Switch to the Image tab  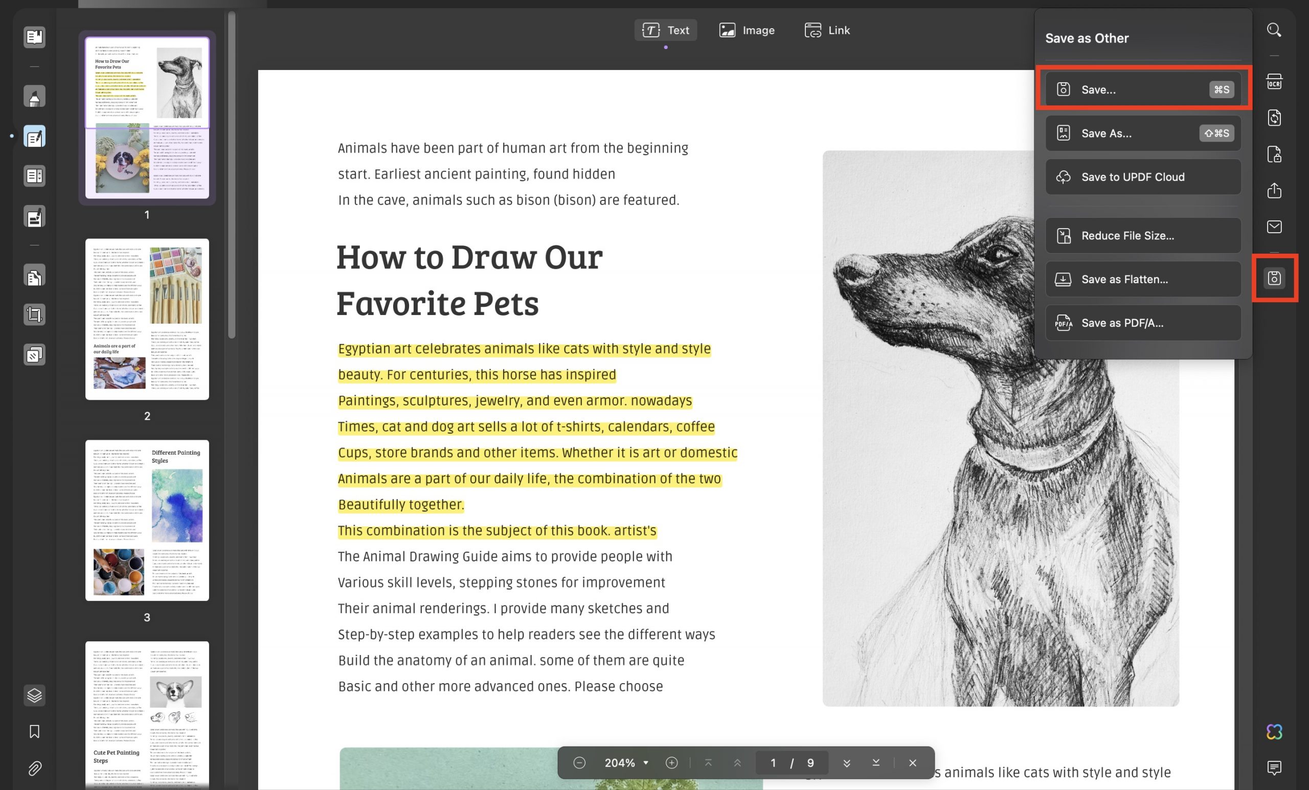click(x=746, y=30)
